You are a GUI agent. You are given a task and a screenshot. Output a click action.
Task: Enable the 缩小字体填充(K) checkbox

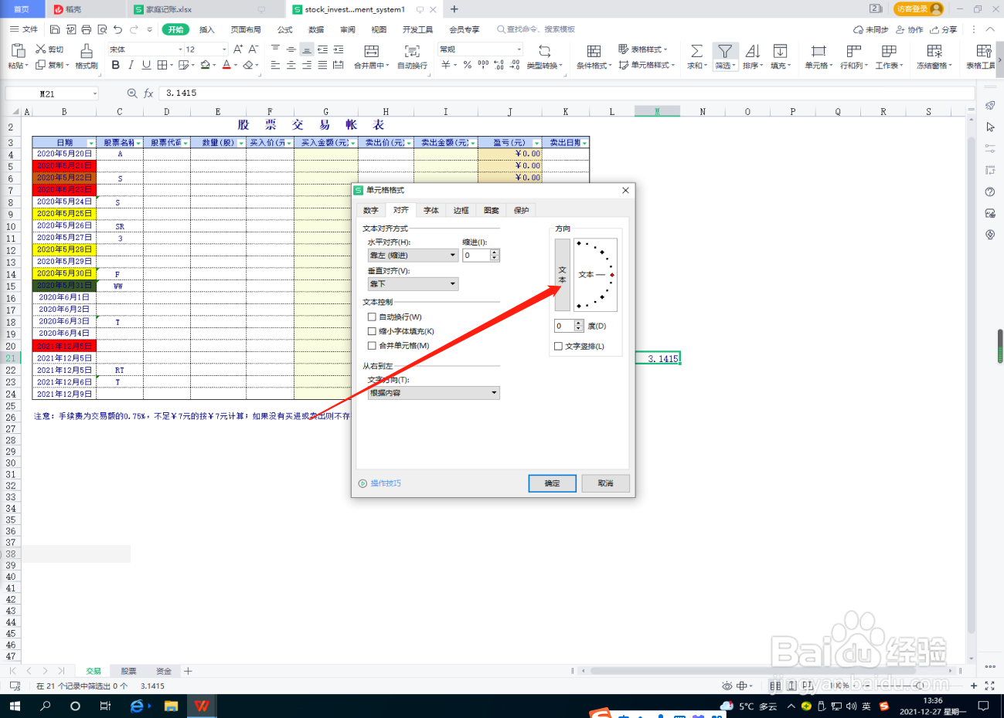click(372, 331)
